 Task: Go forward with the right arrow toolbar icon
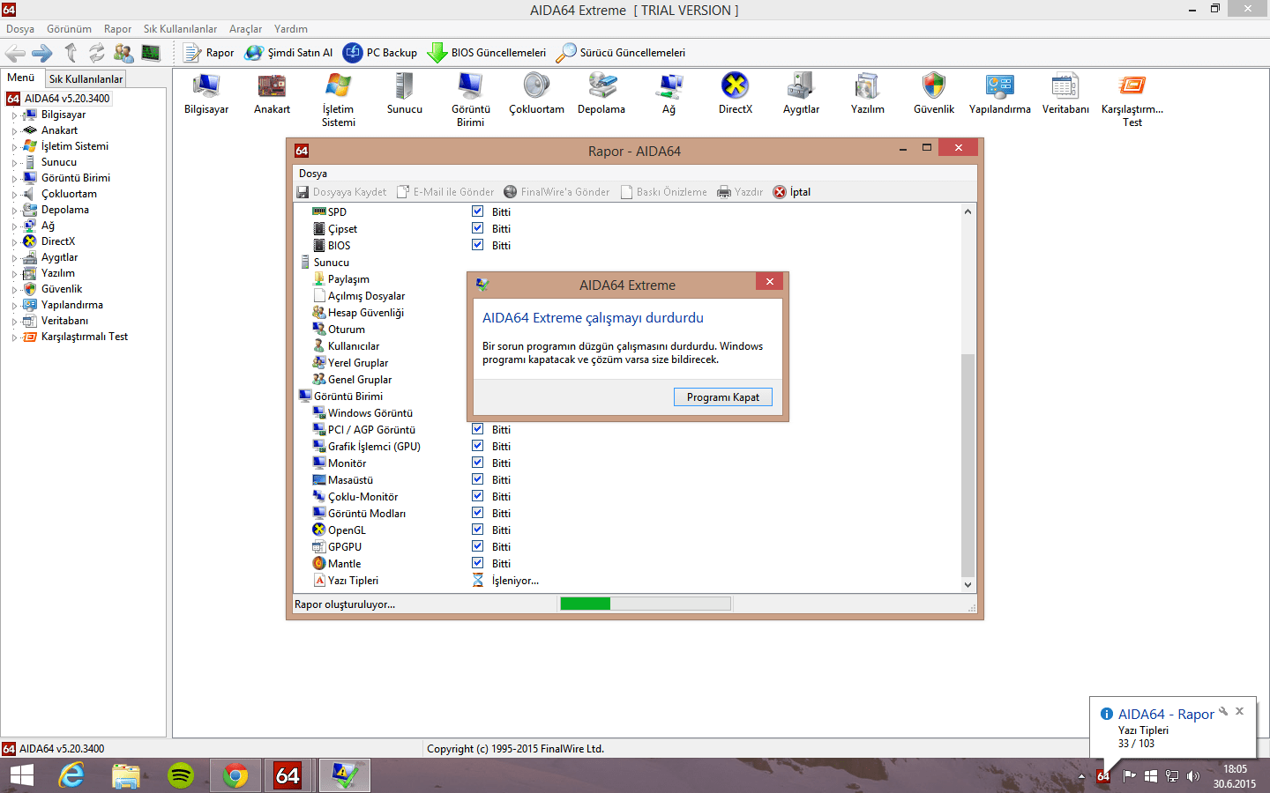tap(41, 53)
